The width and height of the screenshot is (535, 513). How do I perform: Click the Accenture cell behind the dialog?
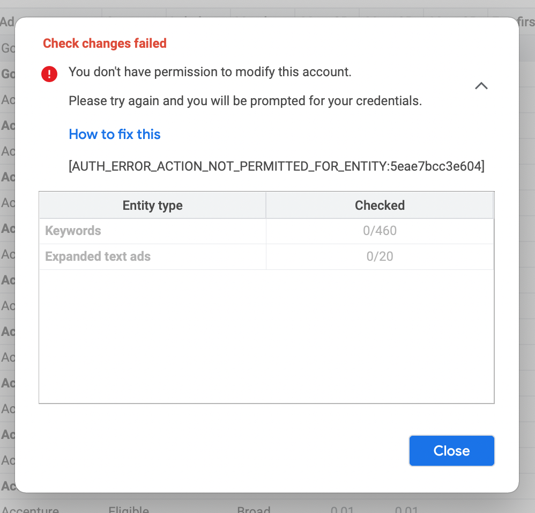click(x=30, y=509)
